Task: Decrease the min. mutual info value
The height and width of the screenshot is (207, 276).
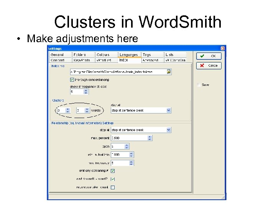Action: [x=131, y=156]
